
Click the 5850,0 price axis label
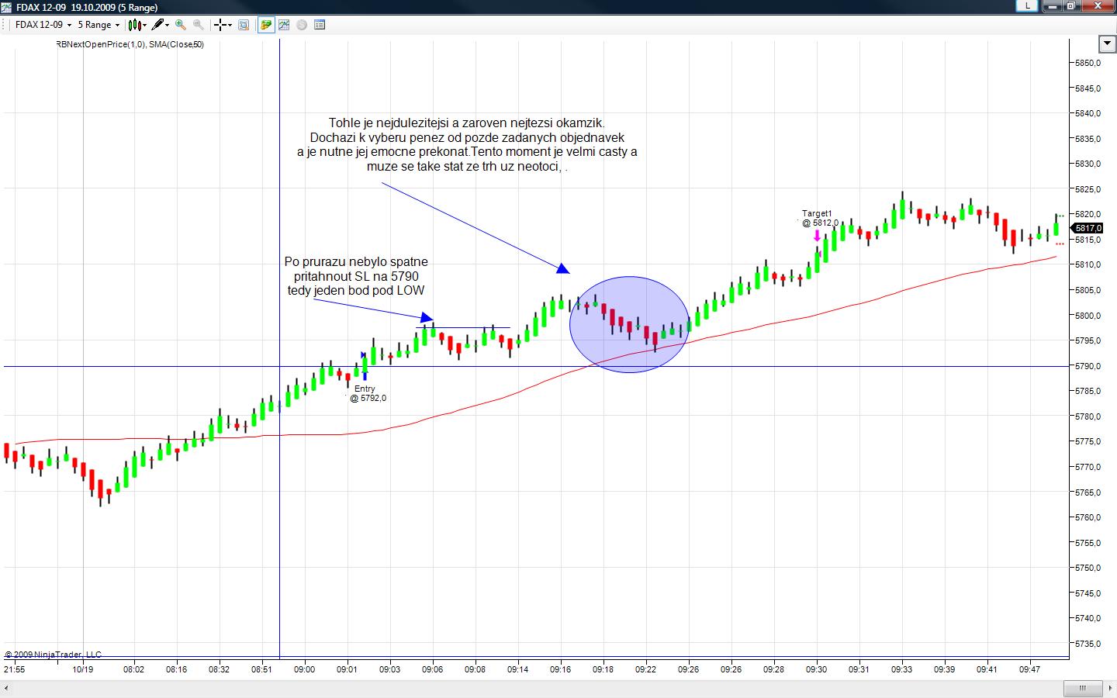click(x=1088, y=63)
